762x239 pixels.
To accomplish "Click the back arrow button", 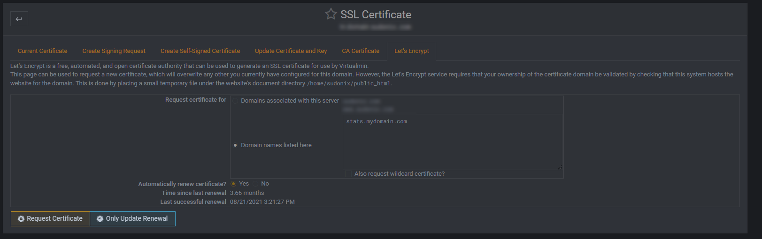I will [19, 19].
